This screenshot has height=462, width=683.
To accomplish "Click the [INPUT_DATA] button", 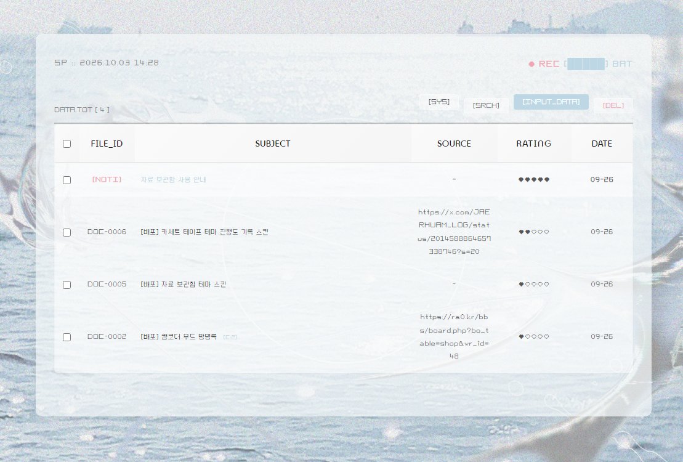I will (x=551, y=102).
